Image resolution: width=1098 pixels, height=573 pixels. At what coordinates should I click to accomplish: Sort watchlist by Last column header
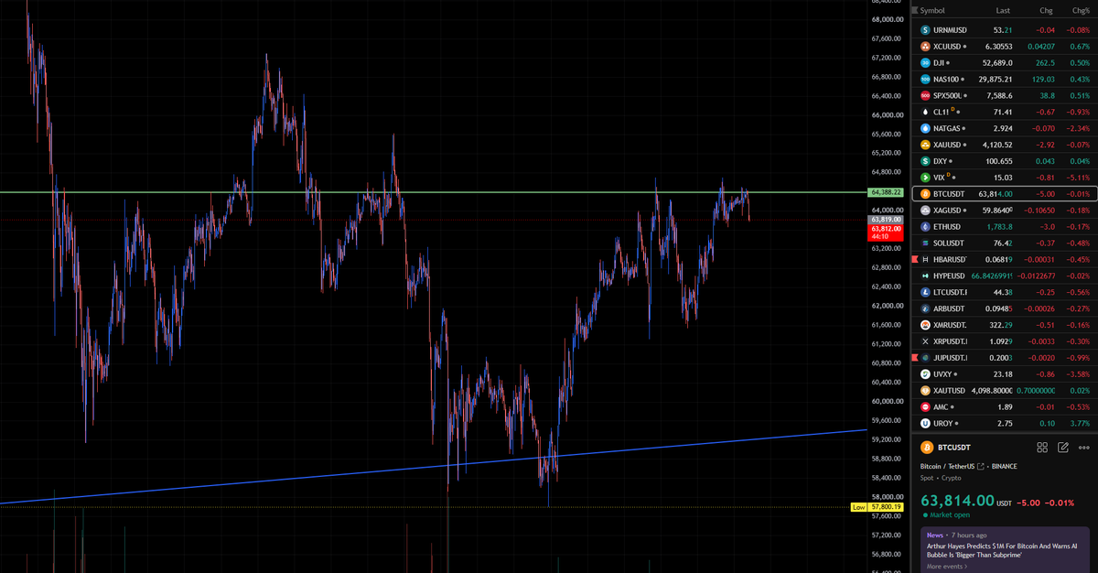pos(1003,11)
